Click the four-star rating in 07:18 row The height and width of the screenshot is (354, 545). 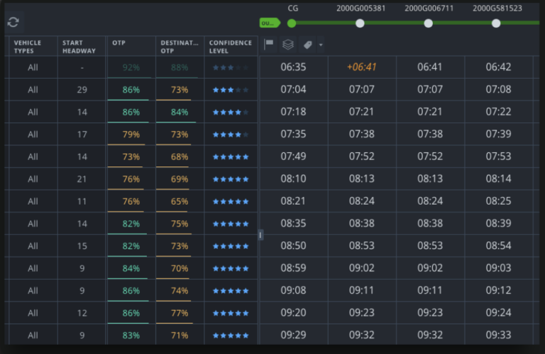[x=231, y=113]
